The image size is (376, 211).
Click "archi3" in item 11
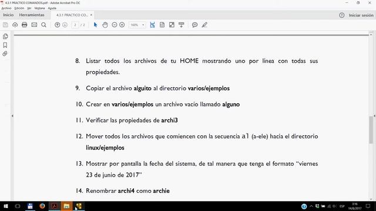(x=169, y=120)
